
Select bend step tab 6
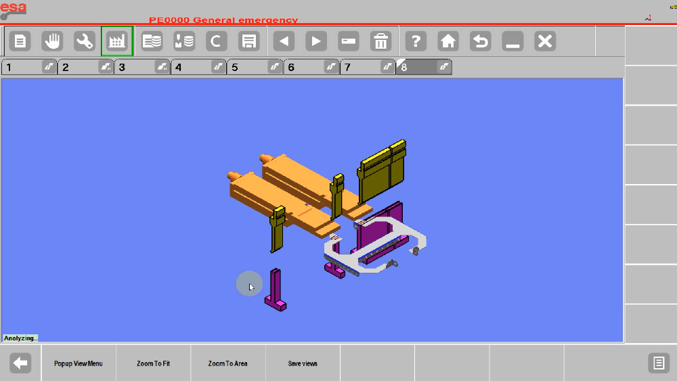point(311,67)
